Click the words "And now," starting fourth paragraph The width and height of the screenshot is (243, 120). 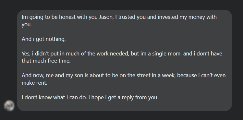[33, 76]
